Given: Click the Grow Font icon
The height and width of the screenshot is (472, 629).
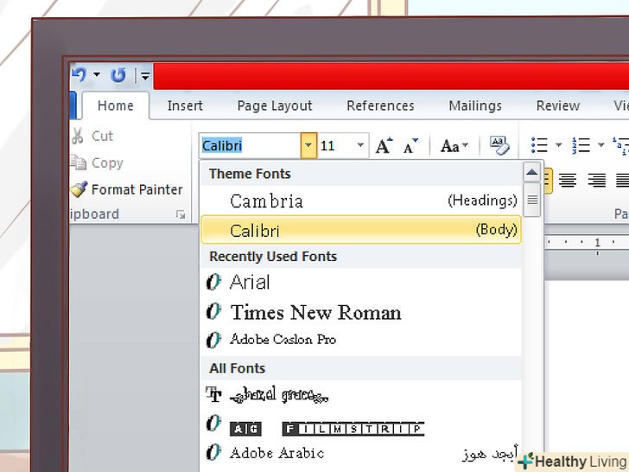Looking at the screenshot, I should point(384,146).
